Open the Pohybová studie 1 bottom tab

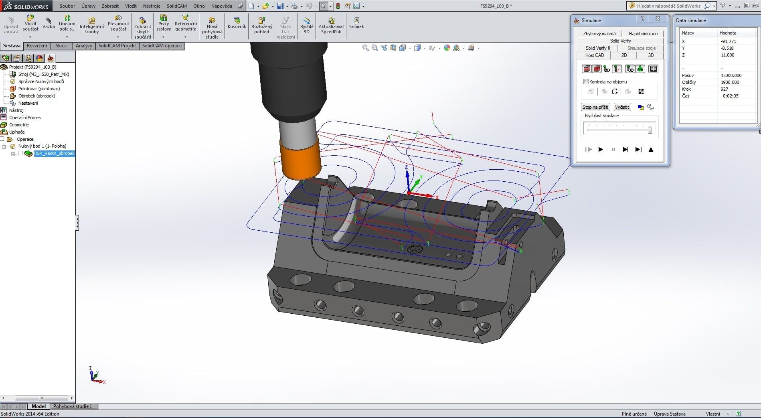click(73, 406)
